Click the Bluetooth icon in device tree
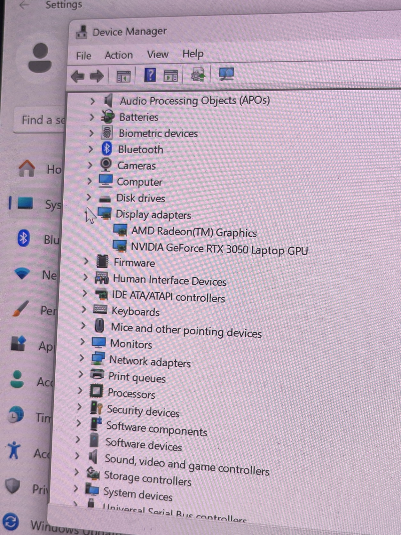 [x=106, y=149]
